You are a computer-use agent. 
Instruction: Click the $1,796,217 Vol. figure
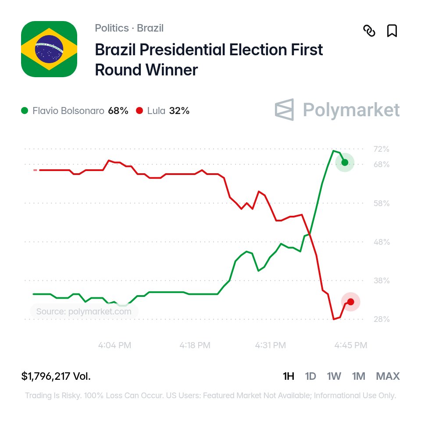(x=56, y=376)
